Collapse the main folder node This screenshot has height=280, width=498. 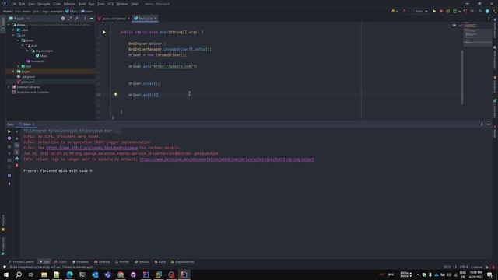[18, 40]
